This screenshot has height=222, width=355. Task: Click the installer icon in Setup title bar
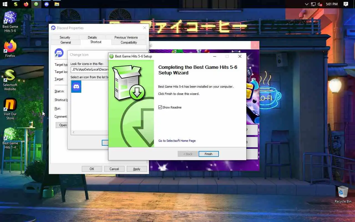click(111, 56)
